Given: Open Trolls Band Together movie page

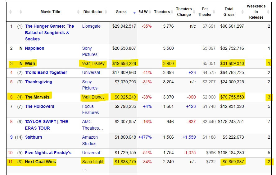Looking at the screenshot, I should [46, 72].
